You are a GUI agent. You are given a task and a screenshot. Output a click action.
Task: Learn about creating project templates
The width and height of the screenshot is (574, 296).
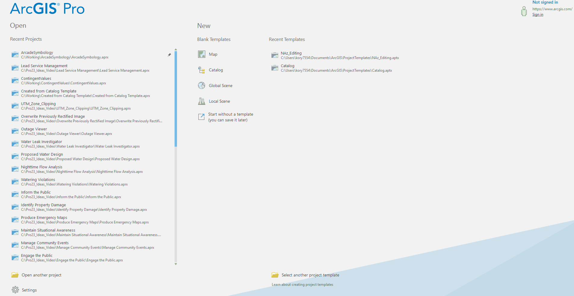[302, 284]
